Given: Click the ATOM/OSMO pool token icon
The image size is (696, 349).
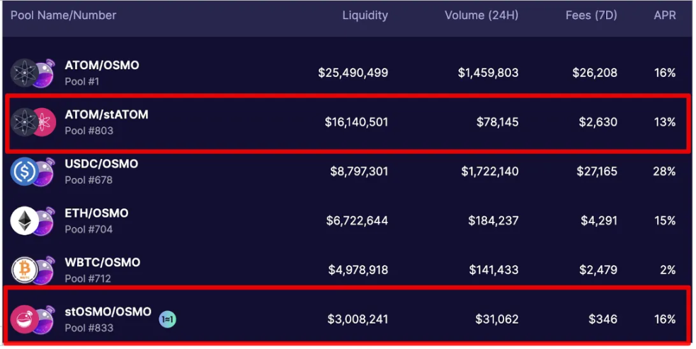Looking at the screenshot, I should (33, 73).
